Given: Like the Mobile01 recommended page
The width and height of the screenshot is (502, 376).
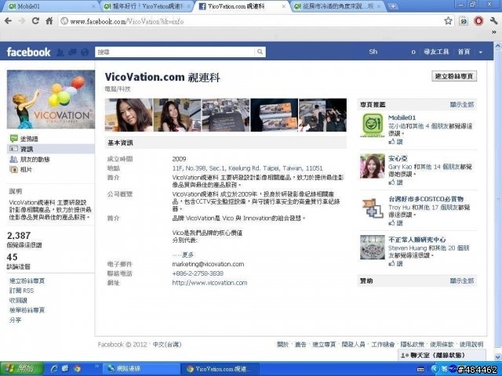Looking at the screenshot, I should pyautogui.click(x=395, y=142).
